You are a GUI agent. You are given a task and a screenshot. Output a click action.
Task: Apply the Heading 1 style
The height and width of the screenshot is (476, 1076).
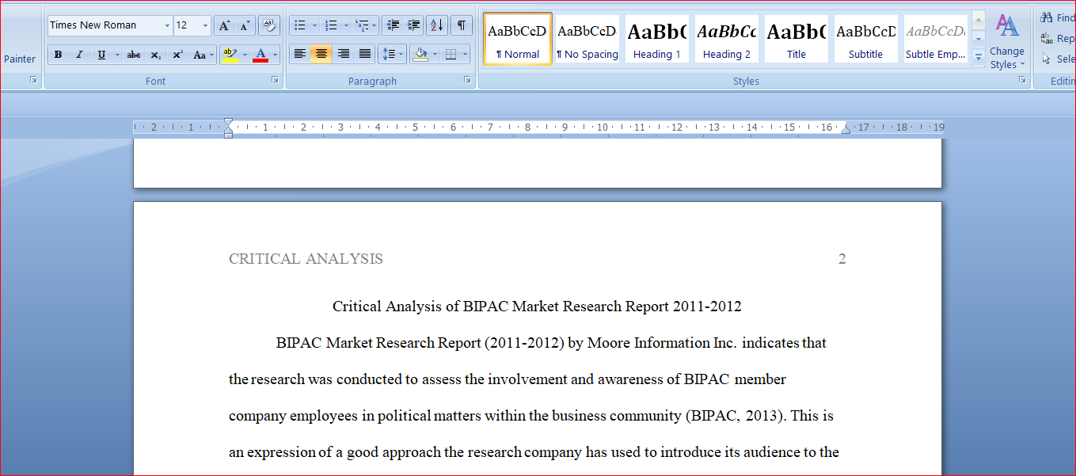[656, 39]
